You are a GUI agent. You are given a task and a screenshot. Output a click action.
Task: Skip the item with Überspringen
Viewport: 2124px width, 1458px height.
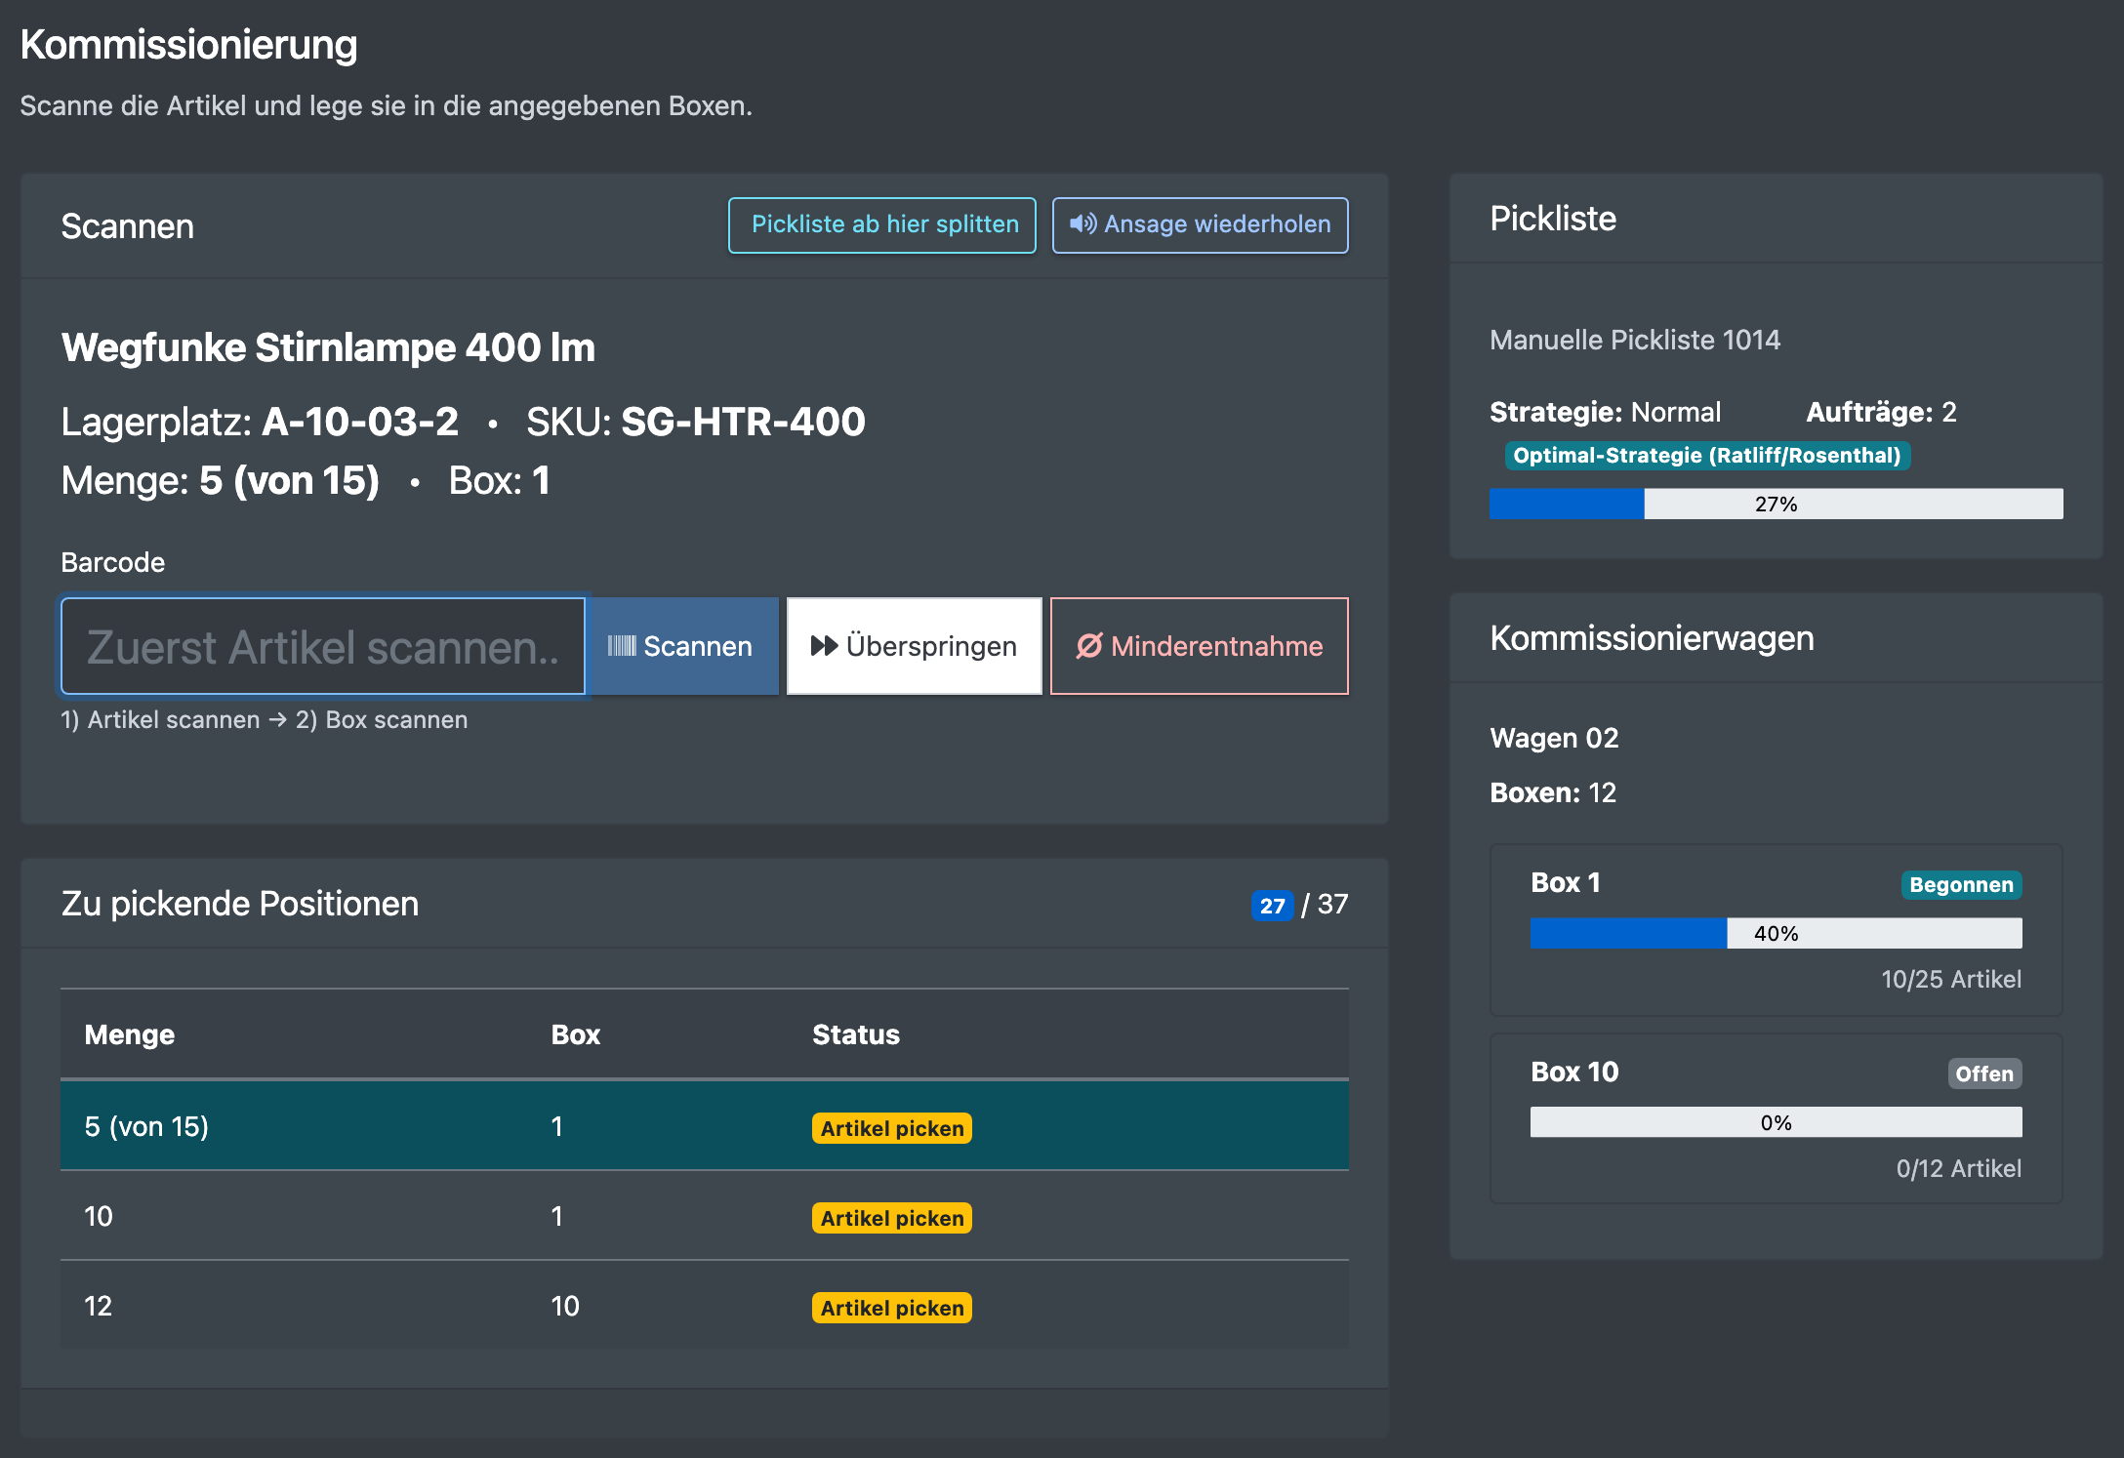tap(915, 646)
